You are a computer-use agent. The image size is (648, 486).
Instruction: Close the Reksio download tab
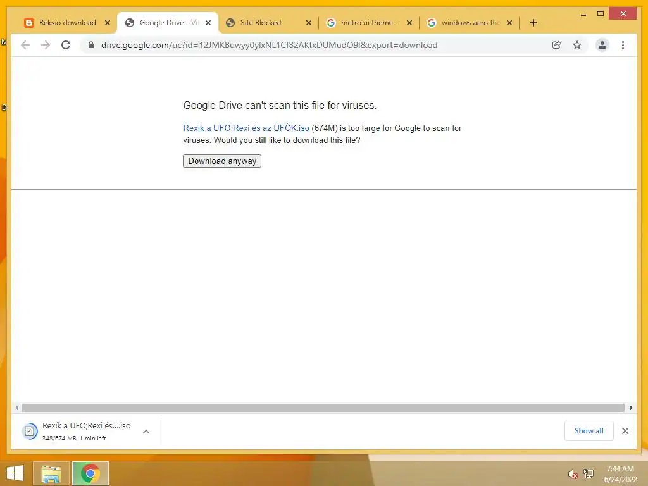108,23
